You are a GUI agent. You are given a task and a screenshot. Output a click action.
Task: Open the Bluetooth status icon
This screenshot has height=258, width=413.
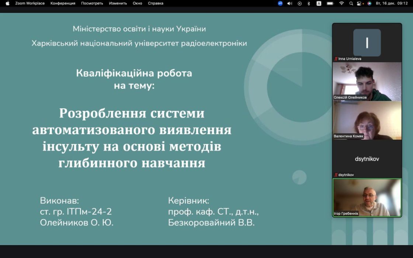(309, 3)
